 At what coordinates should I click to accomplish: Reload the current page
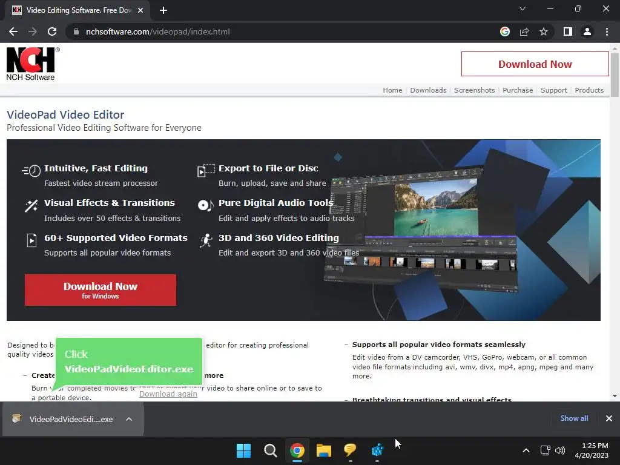pos(52,31)
